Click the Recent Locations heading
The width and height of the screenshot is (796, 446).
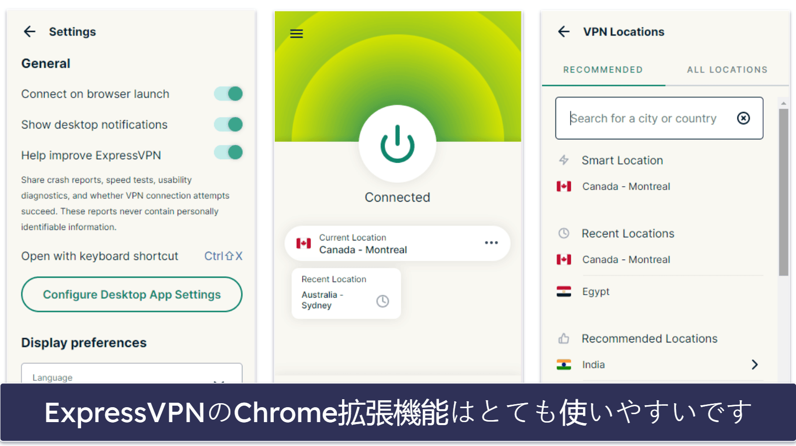tap(628, 233)
